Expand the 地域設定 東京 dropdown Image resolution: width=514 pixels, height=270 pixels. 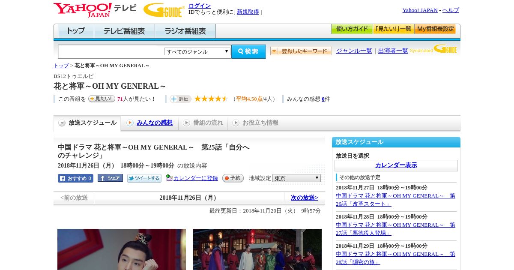point(296,178)
